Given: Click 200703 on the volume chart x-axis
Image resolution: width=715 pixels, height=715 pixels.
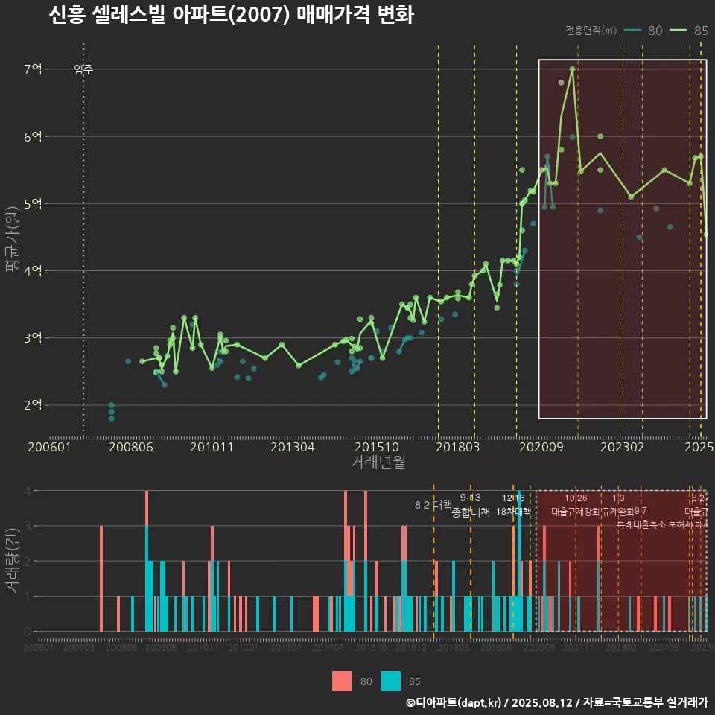Looking at the screenshot, I should (x=78, y=647).
